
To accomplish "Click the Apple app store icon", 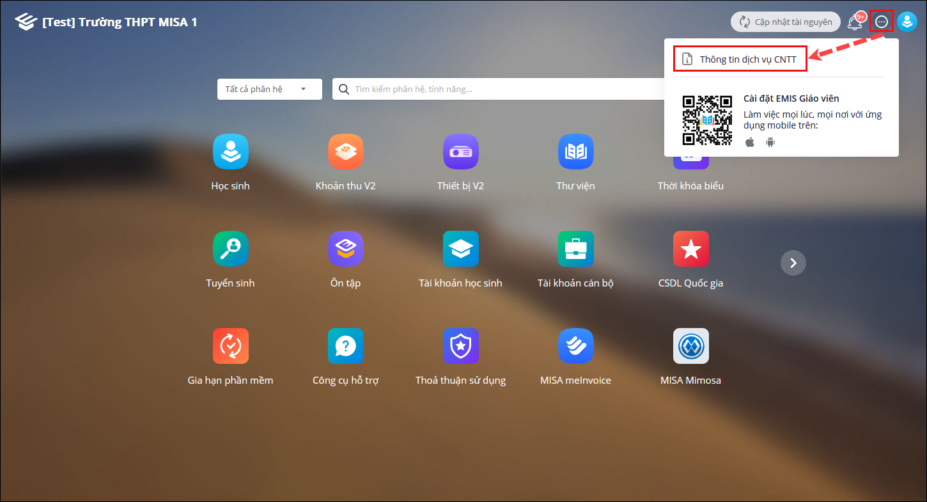I will [750, 142].
